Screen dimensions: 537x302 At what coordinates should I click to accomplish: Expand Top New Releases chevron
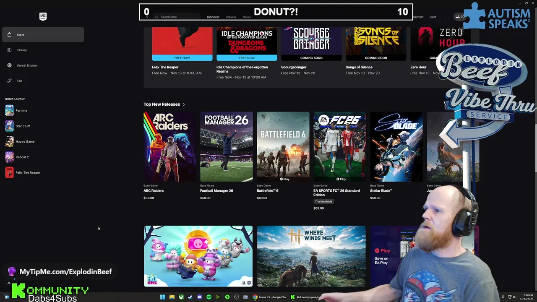(184, 104)
